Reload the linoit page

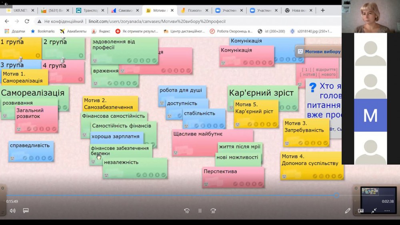point(27,22)
